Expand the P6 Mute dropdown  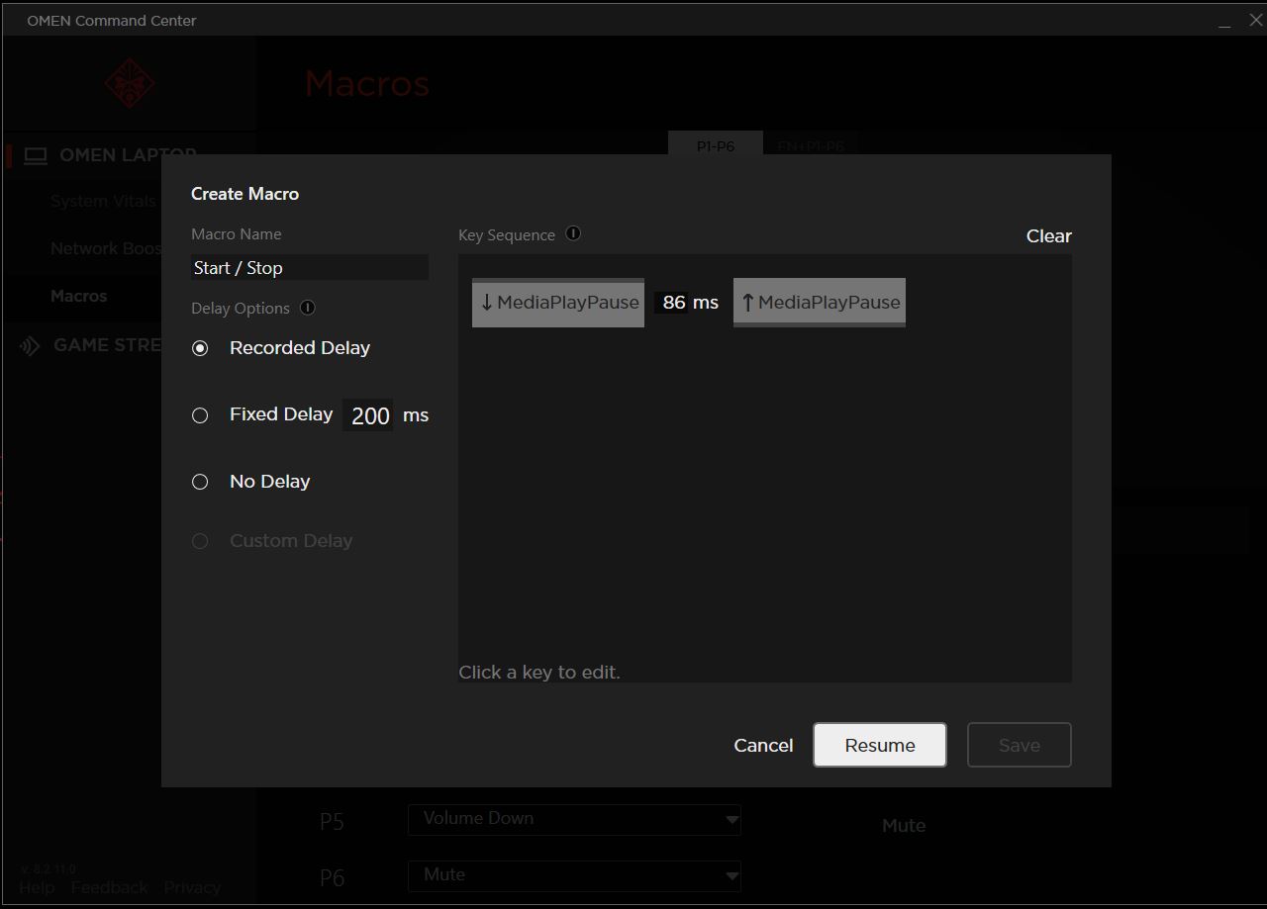click(x=574, y=875)
